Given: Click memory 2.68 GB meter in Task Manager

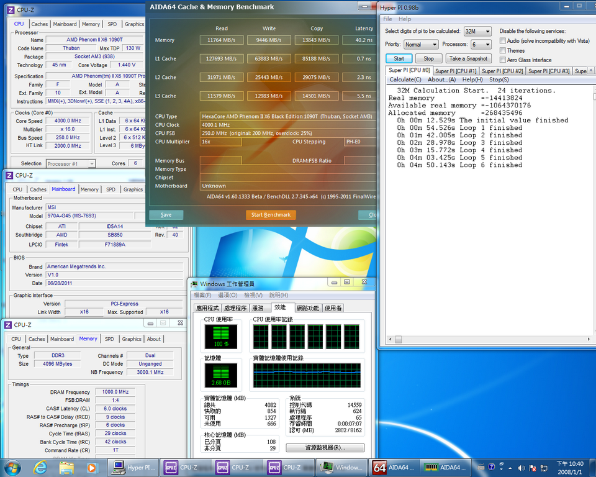Looking at the screenshot, I should coord(221,375).
